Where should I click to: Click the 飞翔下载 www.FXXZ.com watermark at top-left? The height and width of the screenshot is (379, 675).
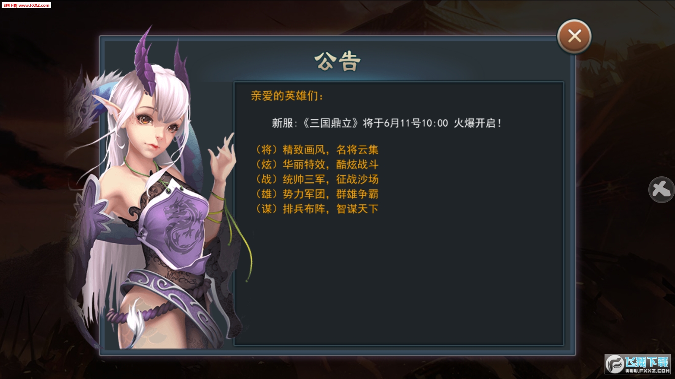(26, 5)
